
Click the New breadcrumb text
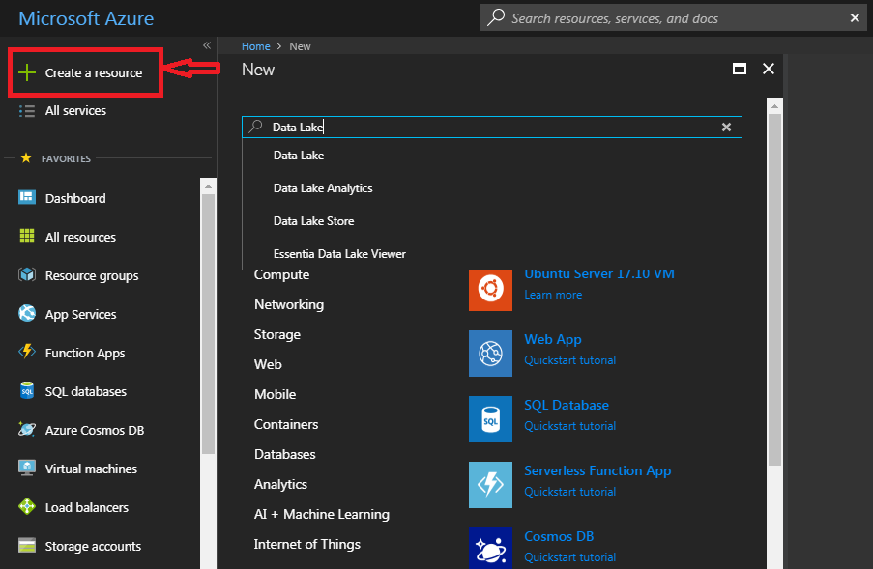click(300, 46)
